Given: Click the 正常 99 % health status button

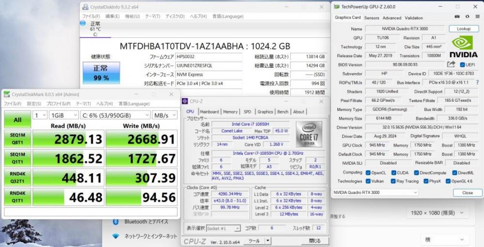Looking at the screenshot, I should pyautogui.click(x=101, y=73).
